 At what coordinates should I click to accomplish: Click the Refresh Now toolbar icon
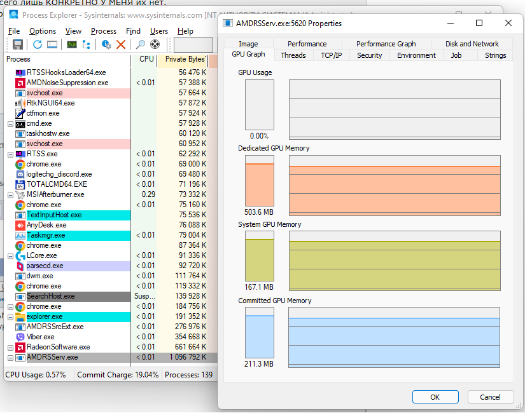(x=37, y=44)
